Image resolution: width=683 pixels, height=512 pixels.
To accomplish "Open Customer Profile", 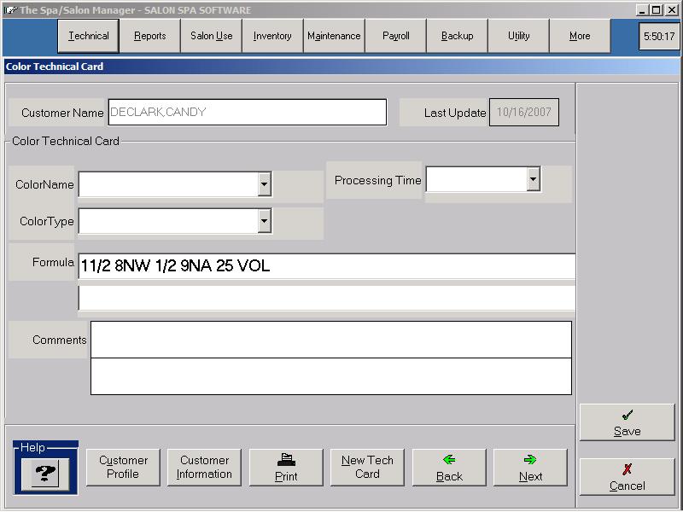I will [x=123, y=468].
